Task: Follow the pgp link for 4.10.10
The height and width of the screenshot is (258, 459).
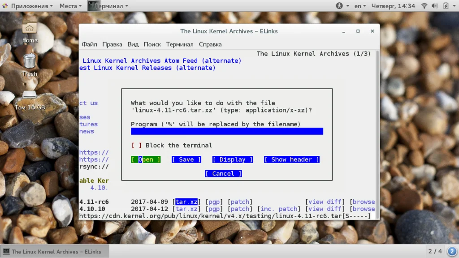Action: tap(214, 209)
